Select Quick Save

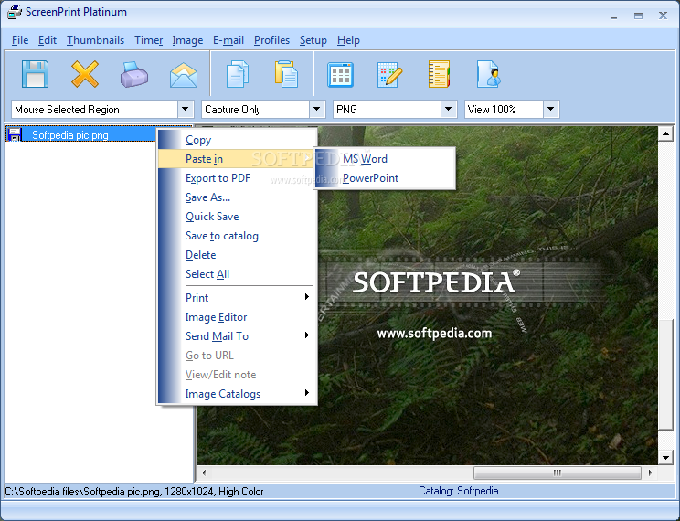pyautogui.click(x=238, y=216)
